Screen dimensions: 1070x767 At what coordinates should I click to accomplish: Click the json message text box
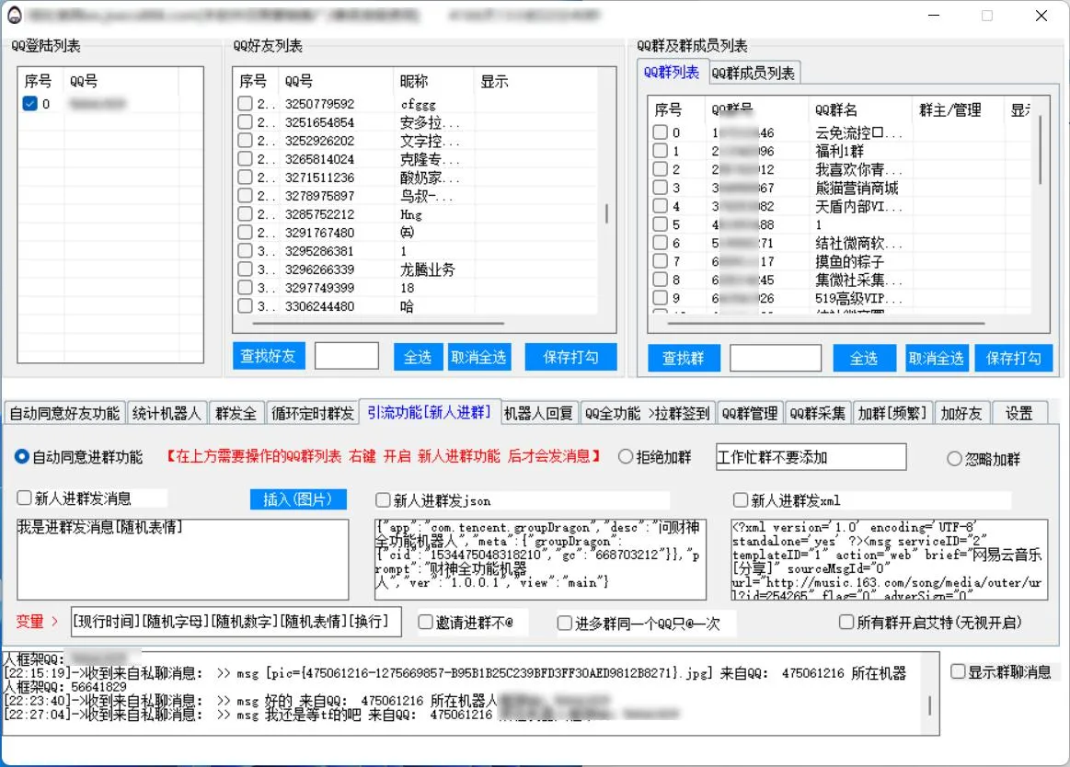(x=540, y=559)
